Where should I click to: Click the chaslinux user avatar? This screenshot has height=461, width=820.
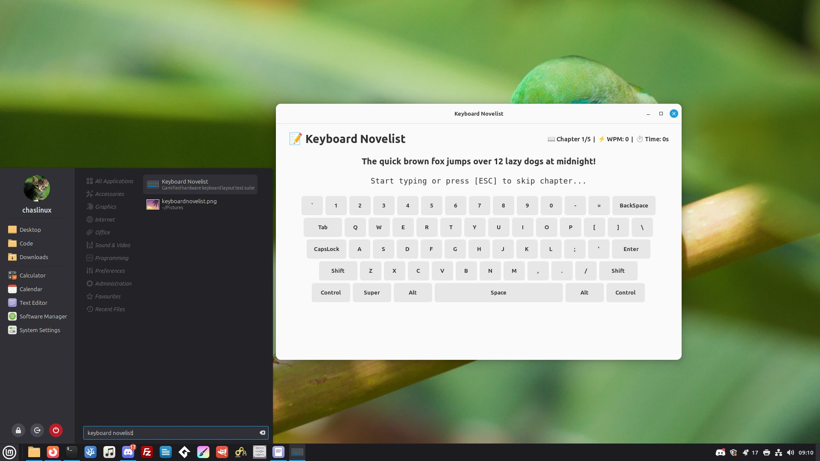pos(37,188)
